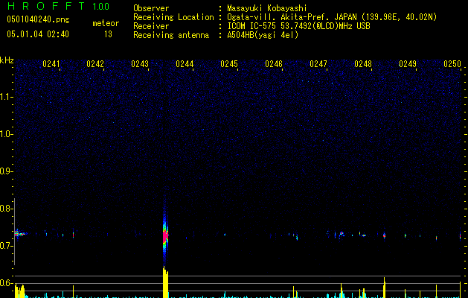468x298 pixels.
Task: Click the 0.6 frequency axis label
Action: click(7, 283)
